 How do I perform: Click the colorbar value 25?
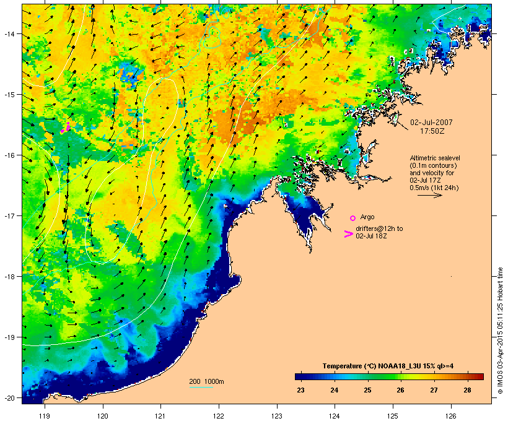(x=367, y=390)
